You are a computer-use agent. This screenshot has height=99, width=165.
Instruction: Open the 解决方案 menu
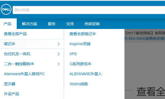30,24
